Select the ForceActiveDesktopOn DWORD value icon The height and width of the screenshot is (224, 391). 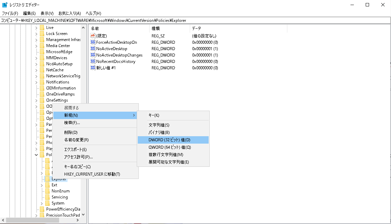93,42
